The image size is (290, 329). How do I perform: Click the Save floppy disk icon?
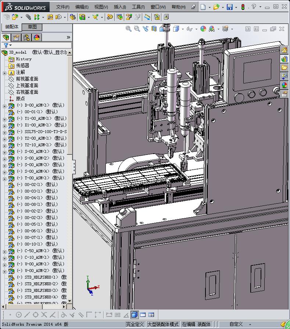click(x=230, y=7)
